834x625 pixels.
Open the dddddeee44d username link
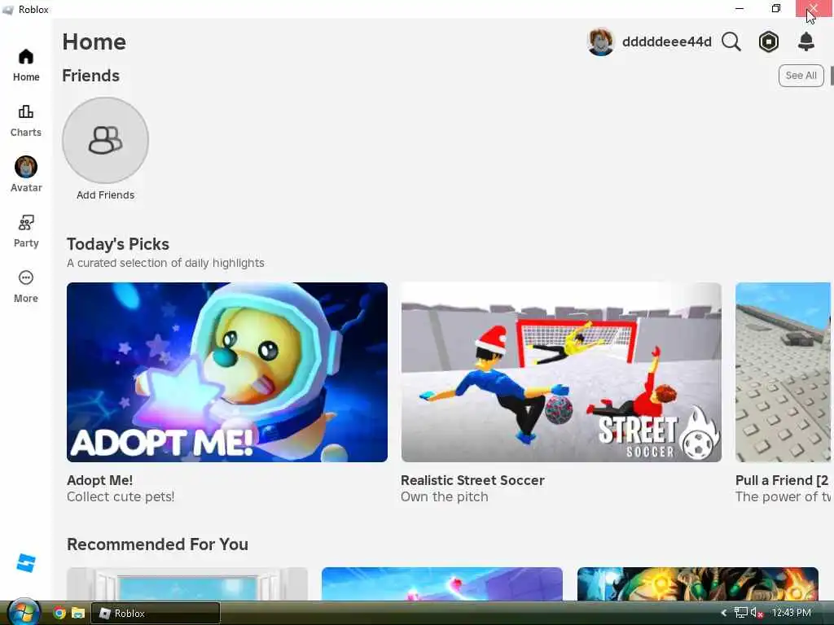pos(666,42)
